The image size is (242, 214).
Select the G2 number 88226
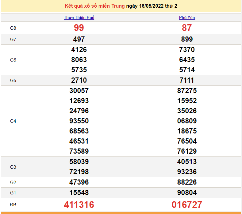point(187,182)
